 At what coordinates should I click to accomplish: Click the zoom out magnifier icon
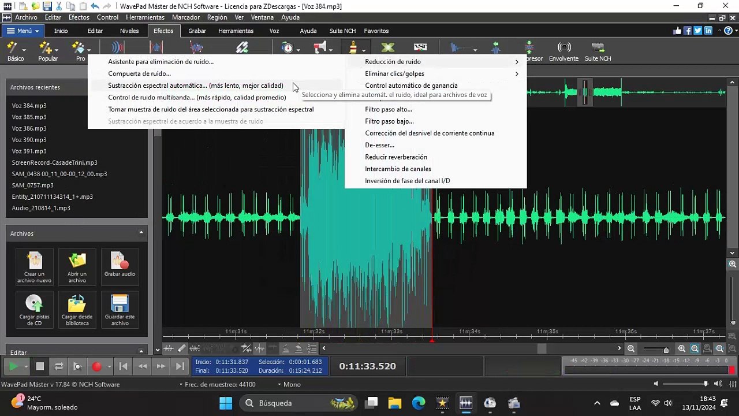[x=631, y=348]
